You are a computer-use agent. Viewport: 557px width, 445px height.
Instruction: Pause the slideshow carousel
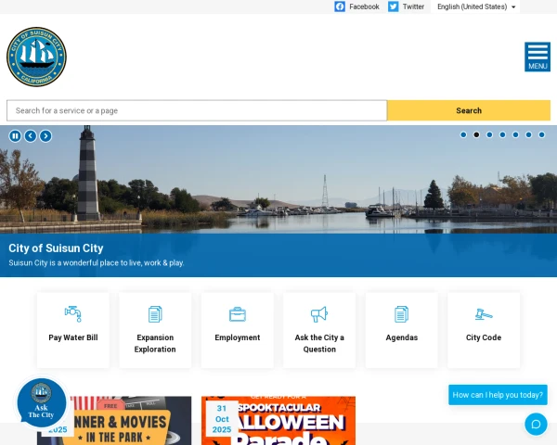pos(15,136)
